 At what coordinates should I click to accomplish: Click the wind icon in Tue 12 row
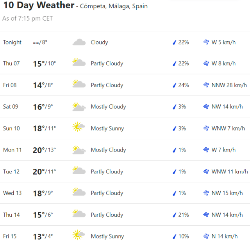[206, 171]
